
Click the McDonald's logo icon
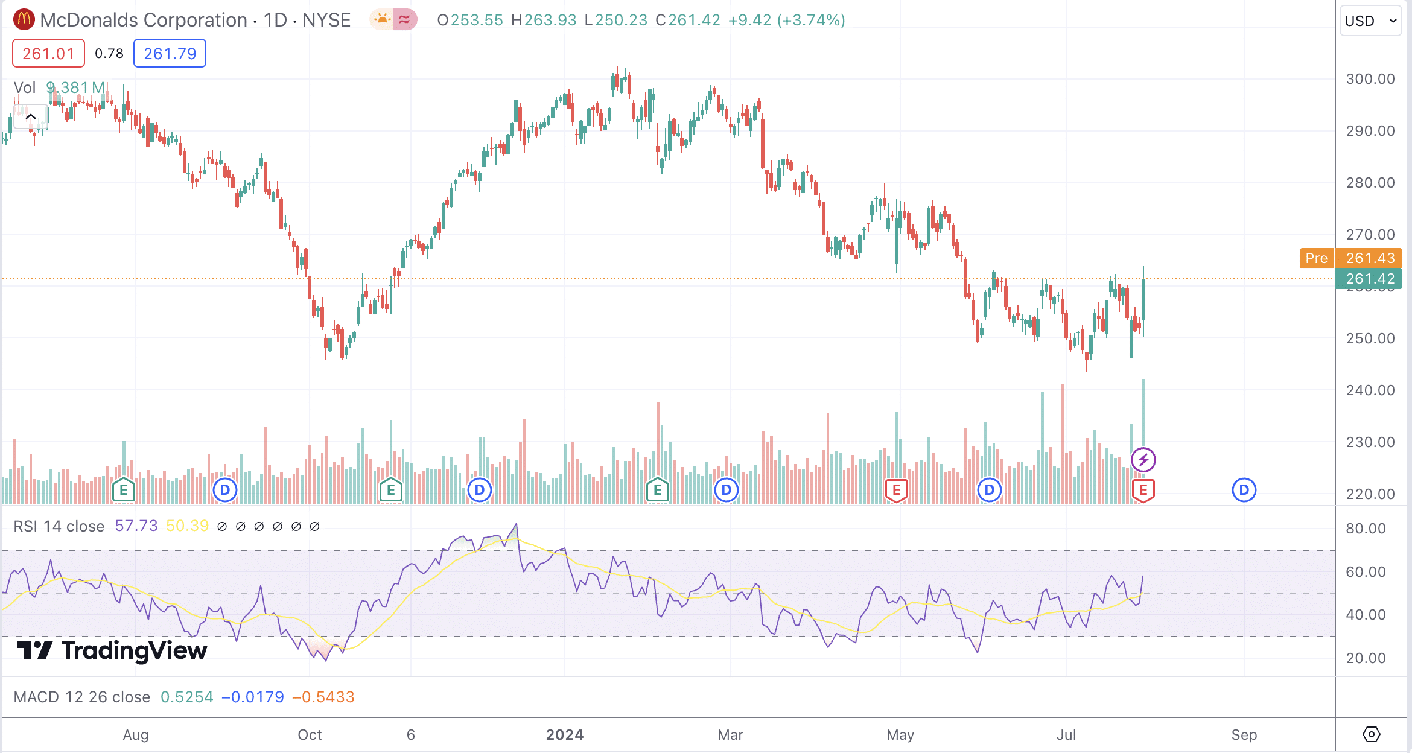(x=24, y=20)
